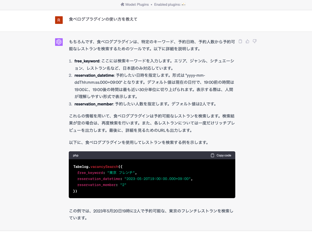The height and width of the screenshot is (237, 312).
Task: Click the puzzle-piece plugins icon in header
Action: coord(122,4)
